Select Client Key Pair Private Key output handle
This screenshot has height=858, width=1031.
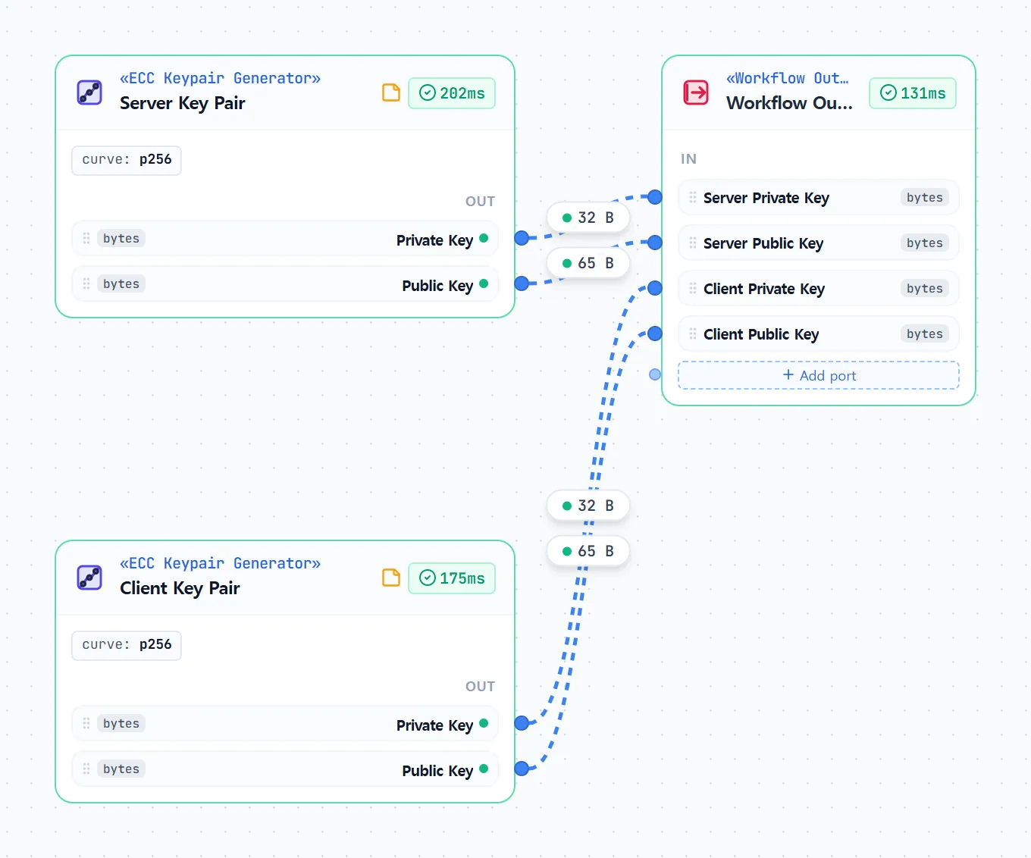[x=522, y=723]
